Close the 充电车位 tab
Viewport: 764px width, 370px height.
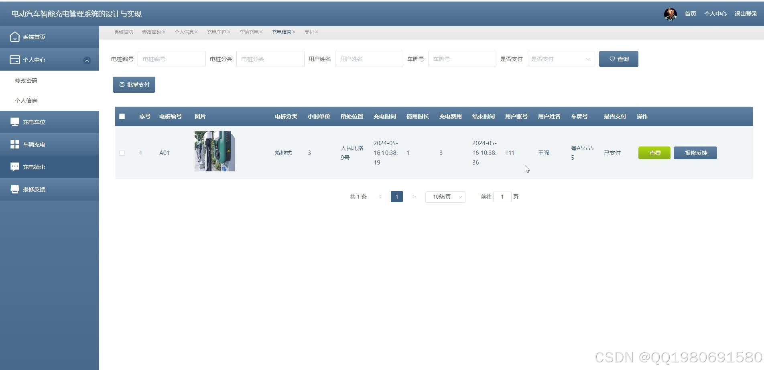pyautogui.click(x=229, y=32)
